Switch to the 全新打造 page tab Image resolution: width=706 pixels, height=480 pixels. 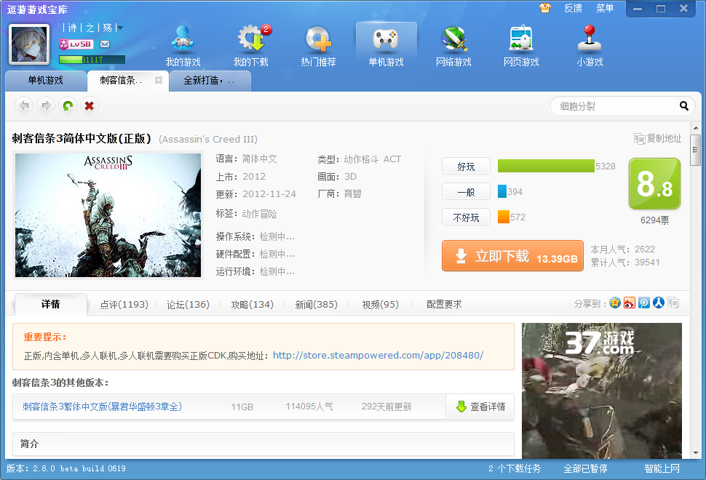point(210,81)
